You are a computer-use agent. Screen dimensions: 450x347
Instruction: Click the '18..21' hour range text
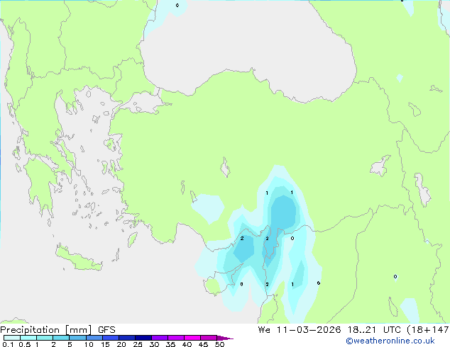point(361,330)
